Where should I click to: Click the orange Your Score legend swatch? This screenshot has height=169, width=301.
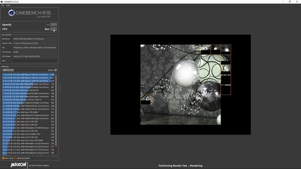3,158
